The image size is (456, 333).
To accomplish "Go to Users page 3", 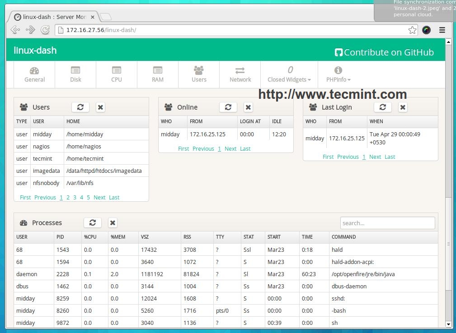I will point(75,197).
